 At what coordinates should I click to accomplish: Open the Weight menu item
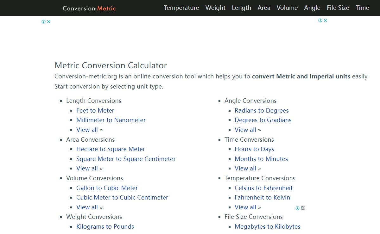215,8
